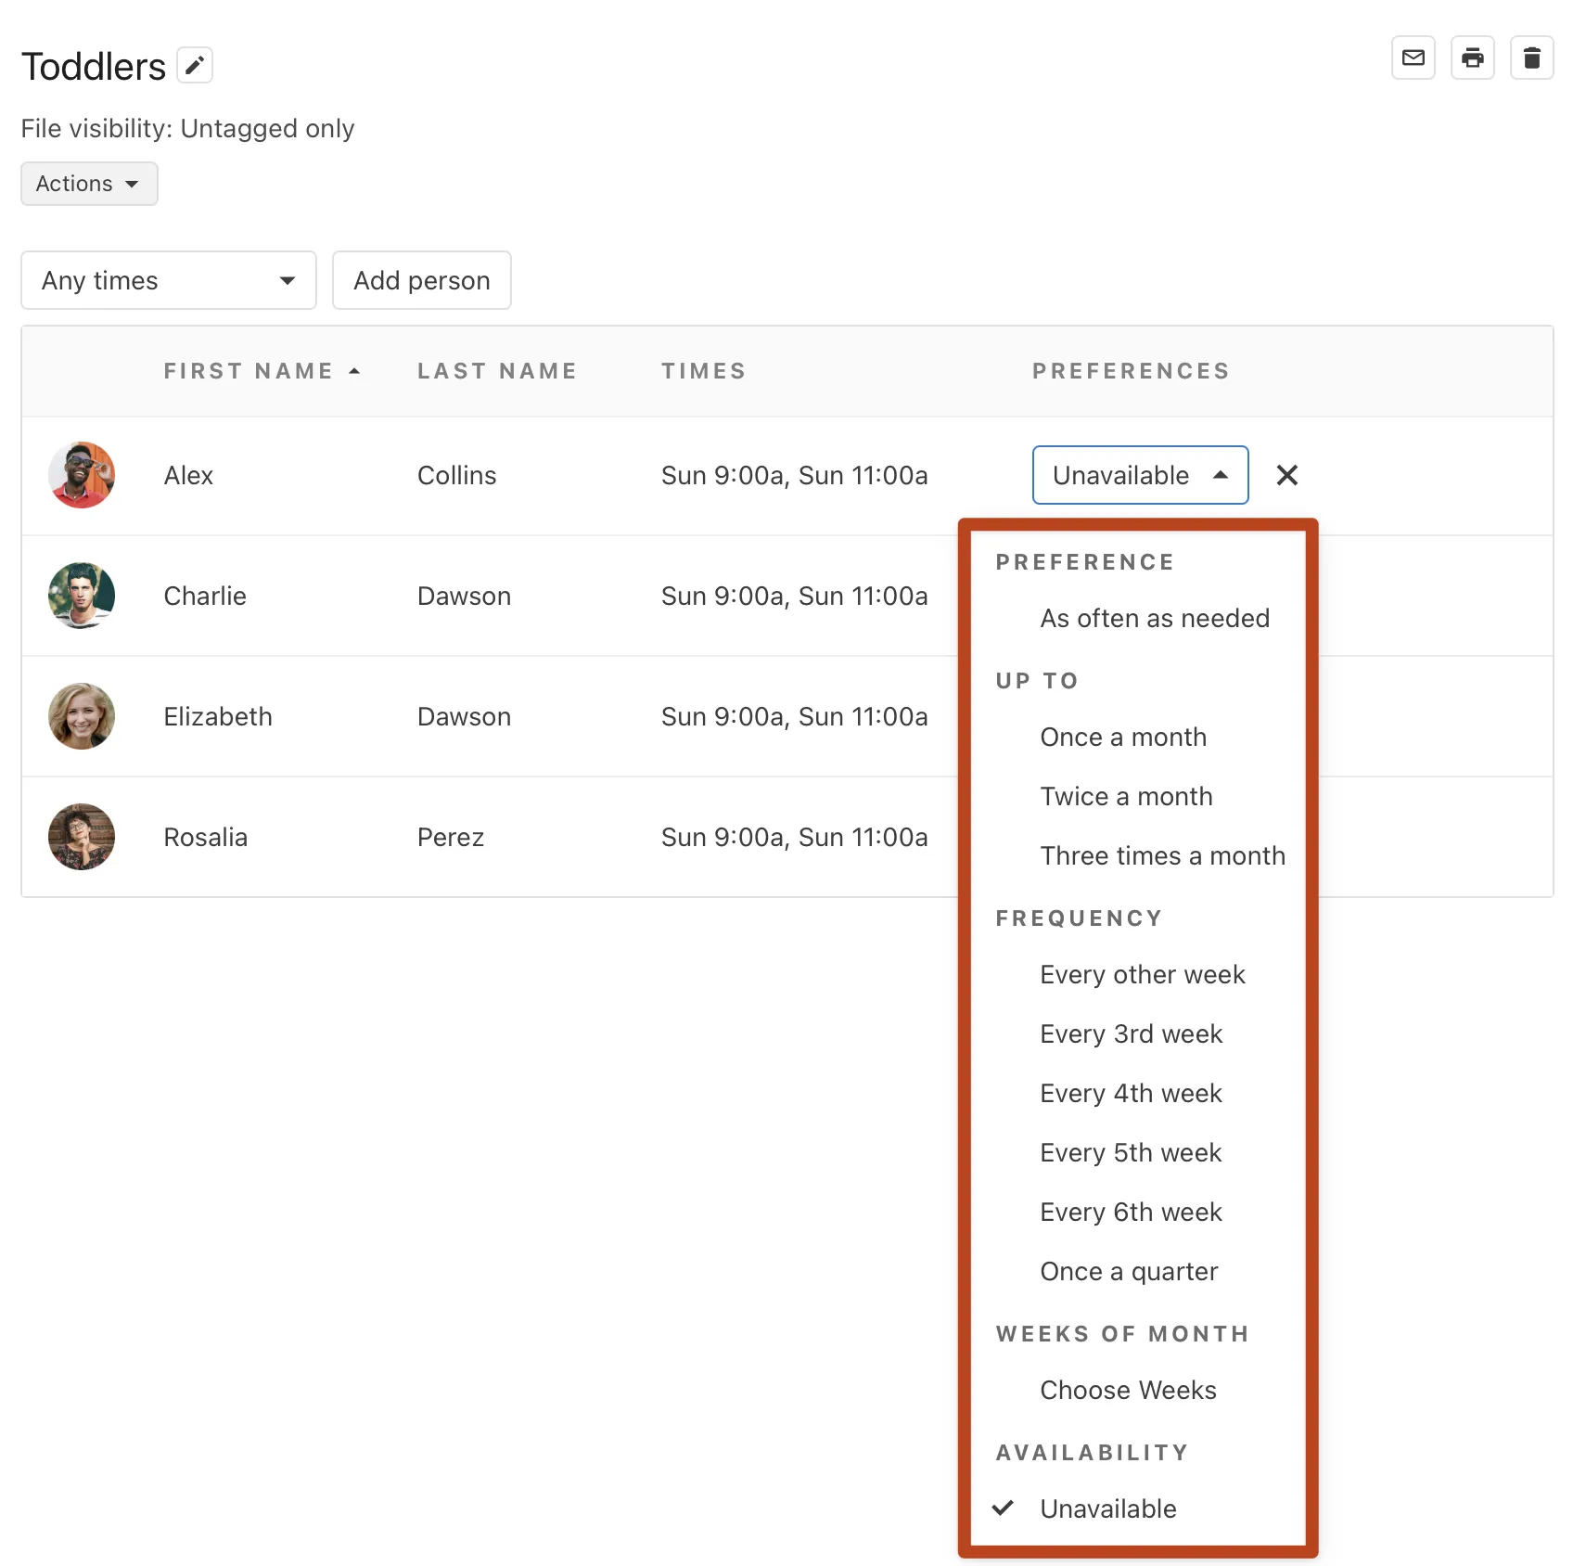This screenshot has height=1566, width=1586.
Task: Click the Add person button
Action: click(x=421, y=280)
